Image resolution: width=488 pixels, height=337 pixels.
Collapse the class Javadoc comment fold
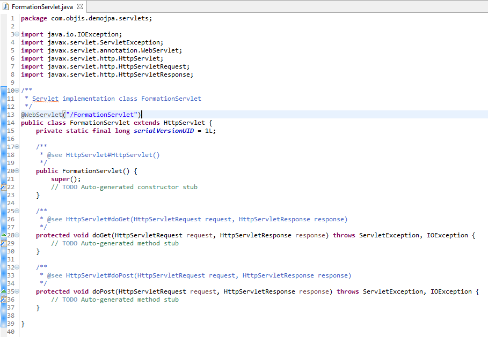coord(17,91)
